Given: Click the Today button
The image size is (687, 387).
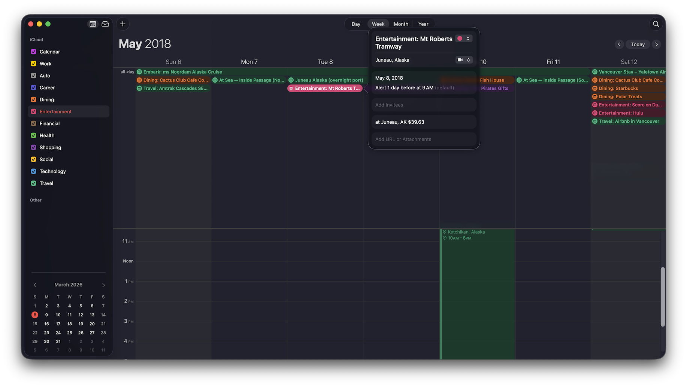Looking at the screenshot, I should 638,44.
